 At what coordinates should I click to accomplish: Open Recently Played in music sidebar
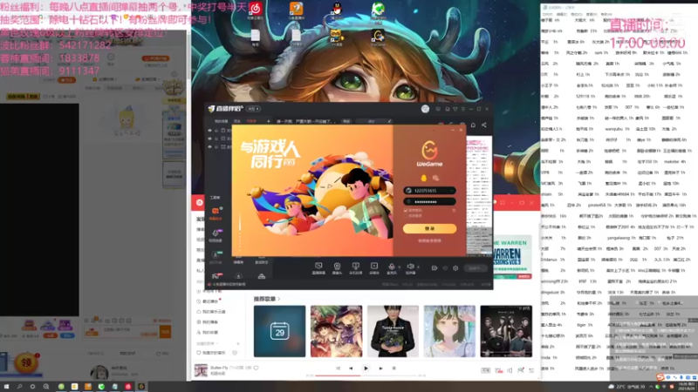pyautogui.click(x=210, y=301)
